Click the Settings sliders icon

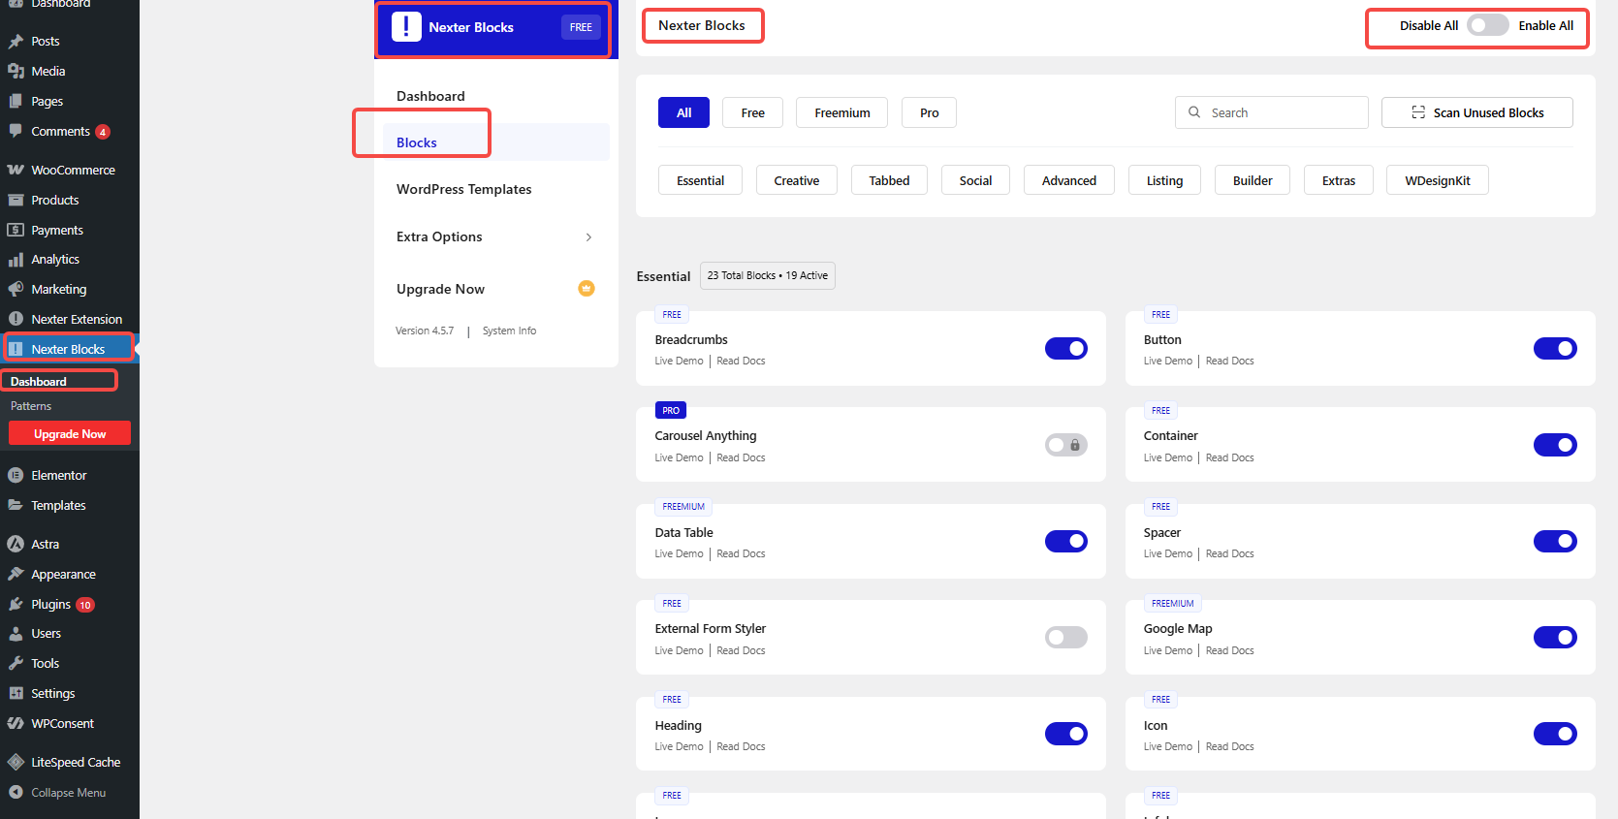point(16,693)
